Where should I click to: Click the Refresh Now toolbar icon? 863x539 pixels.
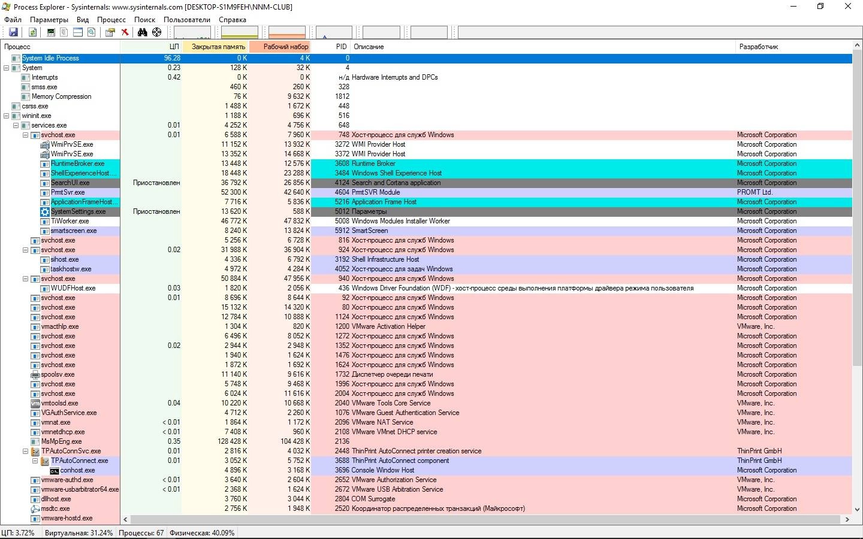click(x=33, y=32)
